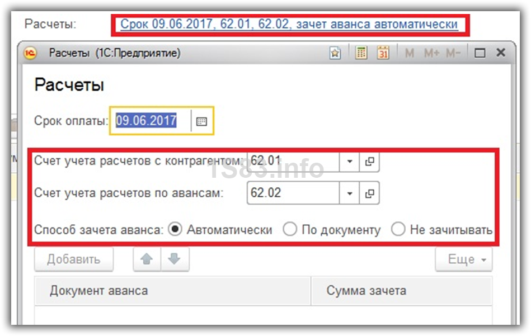Click the M+ memory add button
Viewport: 531px width, 336px height.
point(431,53)
